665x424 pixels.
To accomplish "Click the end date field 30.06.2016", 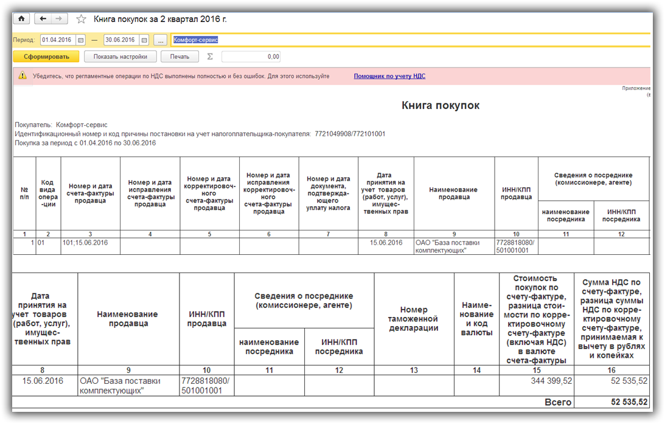I will click(x=120, y=40).
